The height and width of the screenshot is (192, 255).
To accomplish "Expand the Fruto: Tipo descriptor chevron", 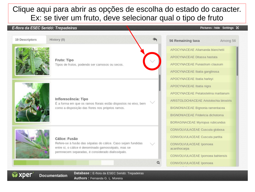I will 152,61.
